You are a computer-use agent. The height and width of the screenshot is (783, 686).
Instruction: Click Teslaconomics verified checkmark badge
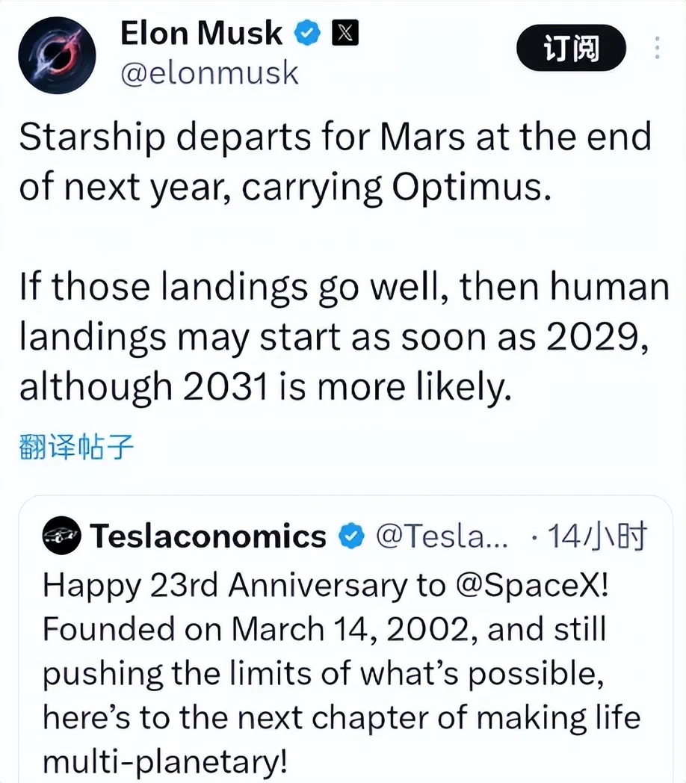pyautogui.click(x=352, y=536)
